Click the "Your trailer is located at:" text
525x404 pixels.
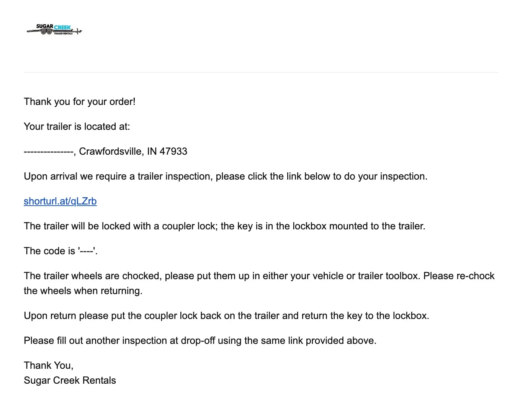coord(77,126)
